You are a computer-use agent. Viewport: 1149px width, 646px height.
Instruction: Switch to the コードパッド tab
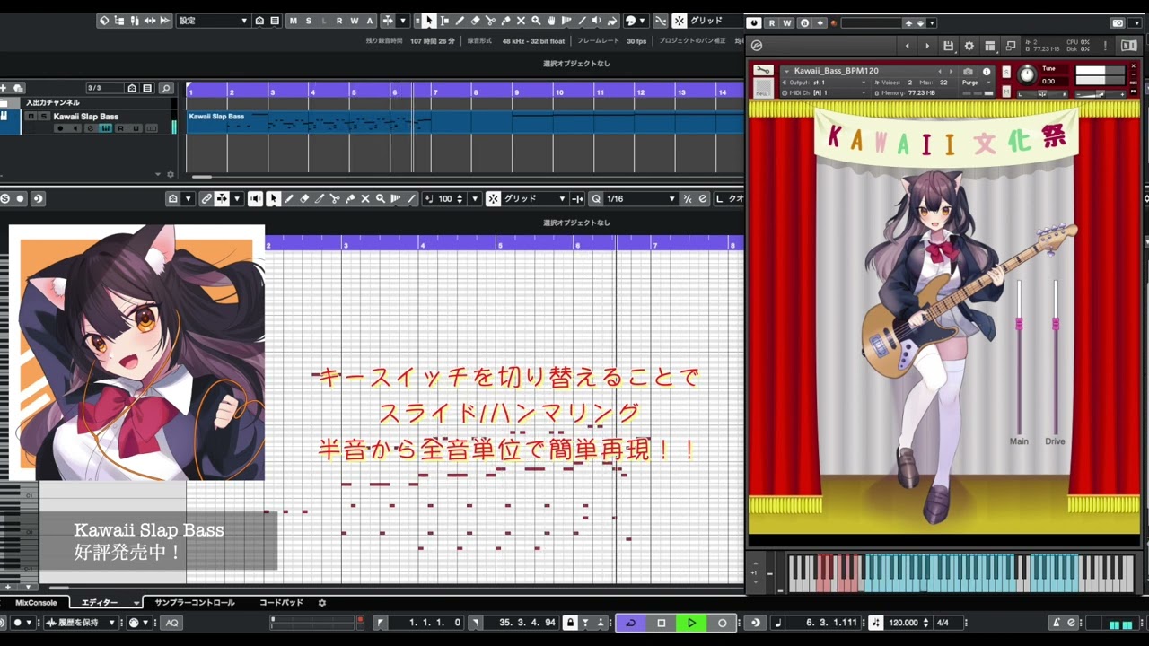tap(281, 603)
